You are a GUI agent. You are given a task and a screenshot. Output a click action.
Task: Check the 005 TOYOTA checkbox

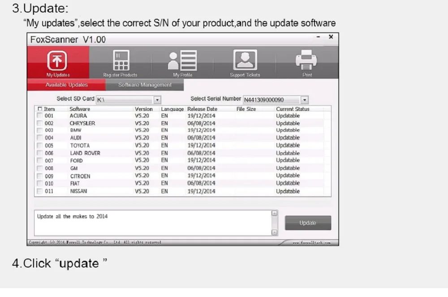39,145
